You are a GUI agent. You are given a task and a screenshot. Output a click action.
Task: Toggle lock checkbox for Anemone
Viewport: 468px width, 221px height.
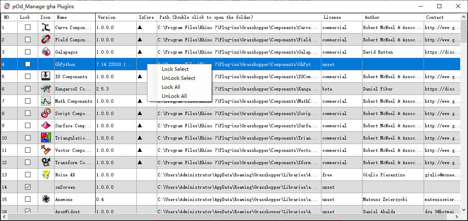[28, 199]
